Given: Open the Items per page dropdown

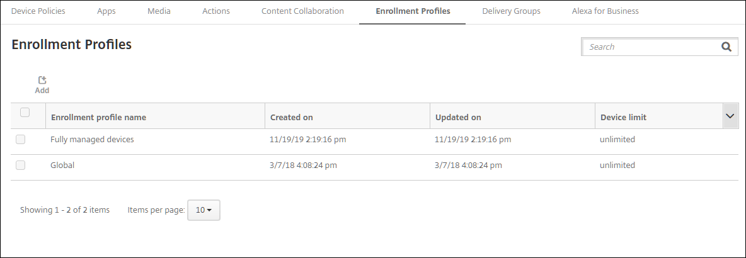Looking at the screenshot, I should [x=204, y=210].
